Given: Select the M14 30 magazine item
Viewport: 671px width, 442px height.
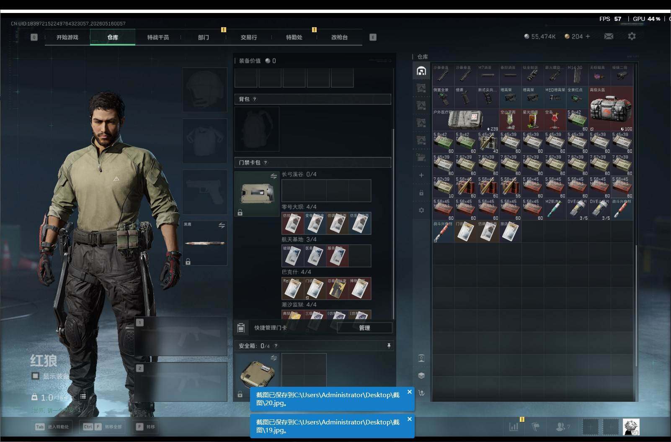Looking at the screenshot, I should point(577,76).
